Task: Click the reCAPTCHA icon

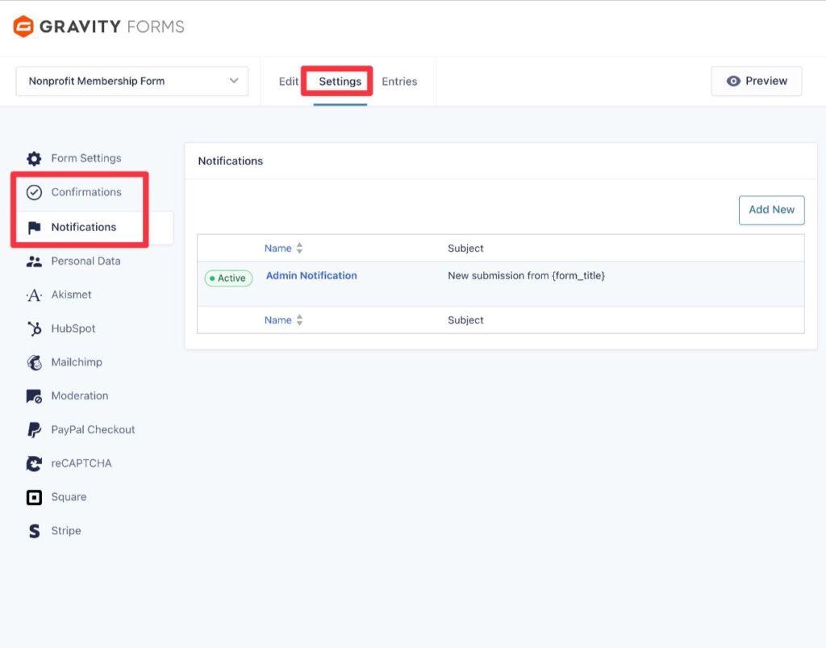Action: click(34, 464)
